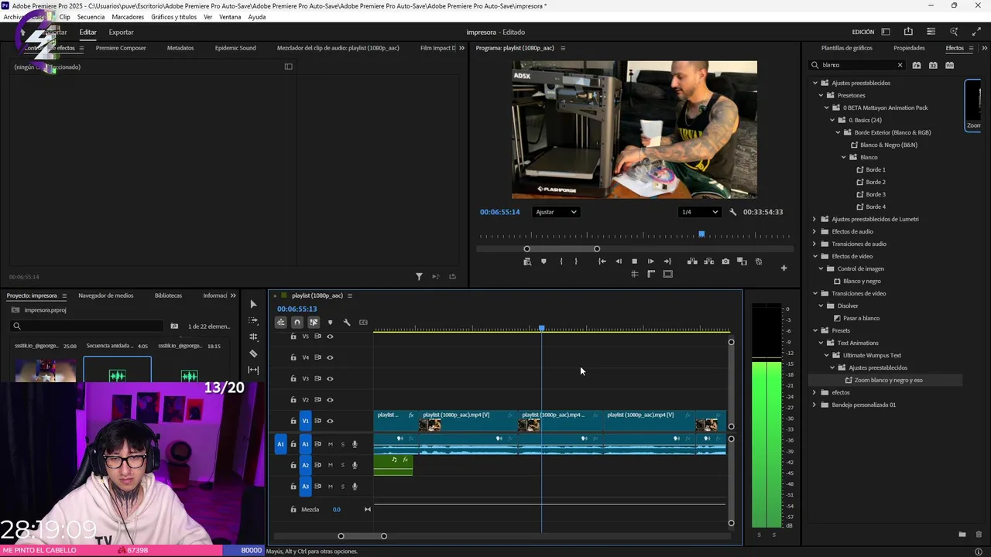Toggle Linked Selection in timeline
Viewport: 991px width, 557px height.
314,323
